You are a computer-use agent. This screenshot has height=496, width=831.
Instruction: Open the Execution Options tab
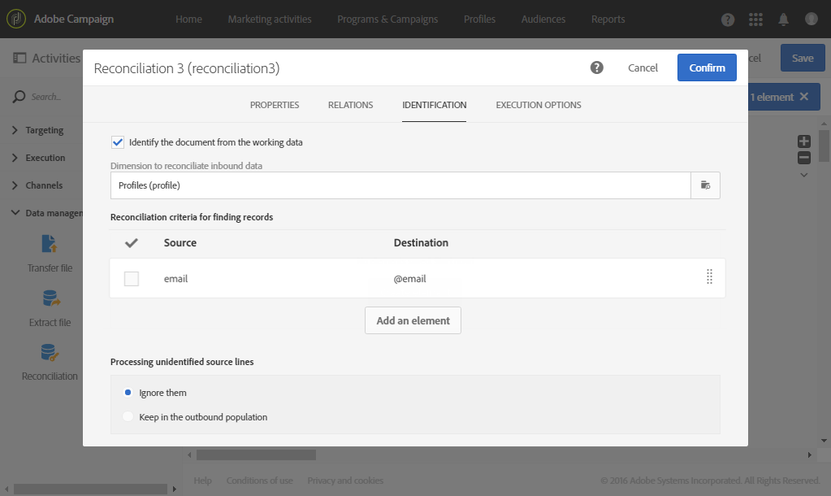point(539,105)
